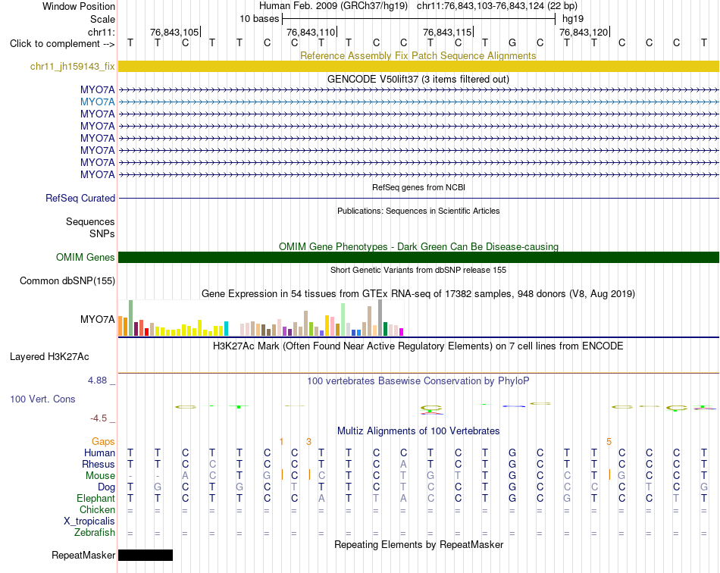Click the 4.88 PhyloP upper scale value
The width and height of the screenshot is (720, 573).
(97, 380)
